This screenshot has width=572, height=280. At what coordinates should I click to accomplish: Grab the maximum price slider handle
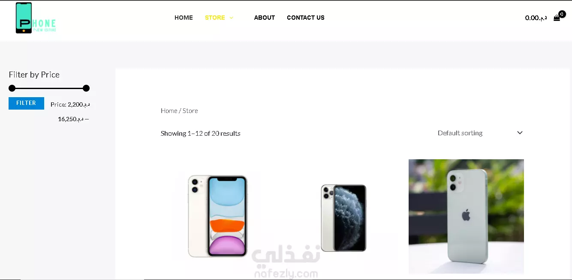[86, 88]
